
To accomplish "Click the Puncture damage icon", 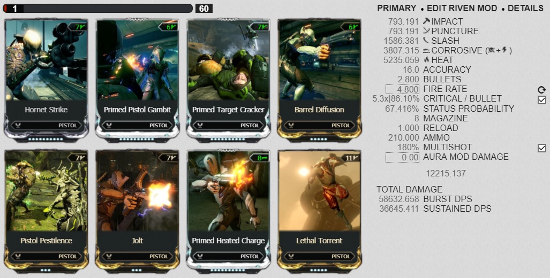I will [x=426, y=31].
